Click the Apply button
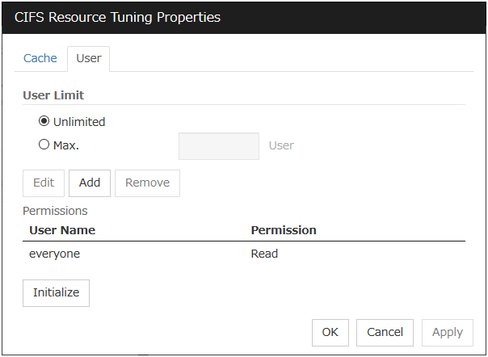This screenshot has width=488, height=357. [447, 332]
